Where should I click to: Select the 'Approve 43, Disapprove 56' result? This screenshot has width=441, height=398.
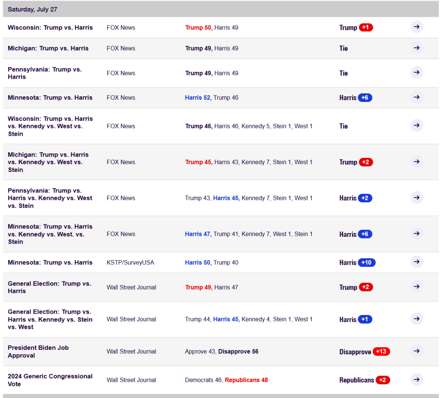[x=222, y=352]
